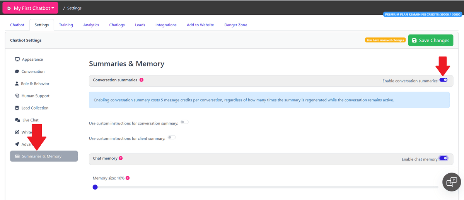Screen dimensions: 464x200
Task: Select Summaries & Memory in the sidebar
Action: tap(44, 156)
